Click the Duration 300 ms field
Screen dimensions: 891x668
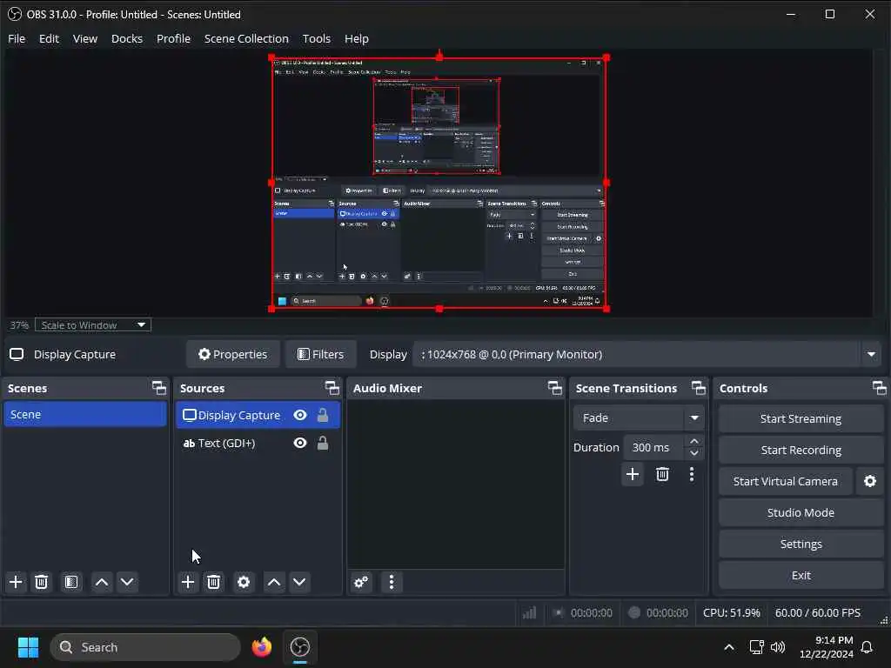pyautogui.click(x=654, y=448)
